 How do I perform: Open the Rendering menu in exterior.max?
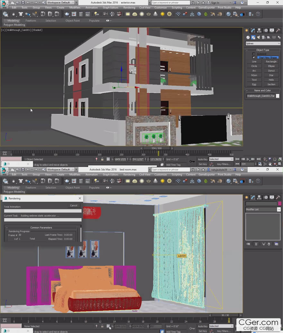click(129, 8)
